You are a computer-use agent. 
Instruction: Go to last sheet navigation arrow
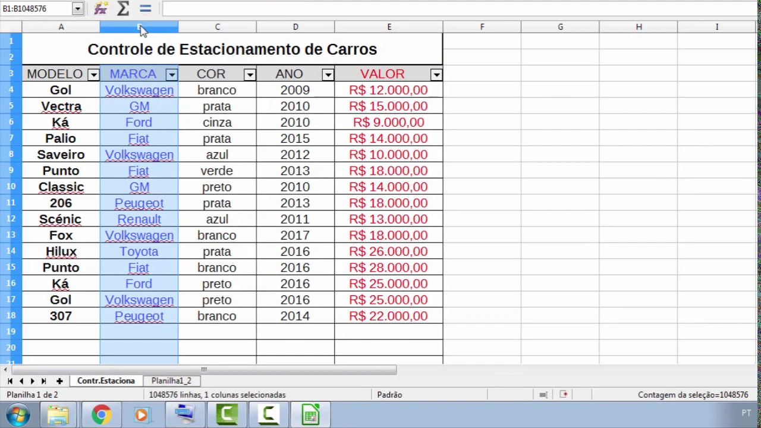(43, 381)
